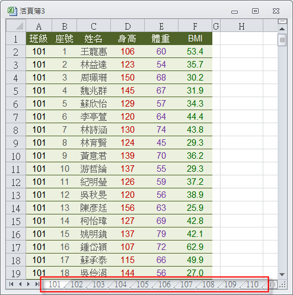Select row 19 header
293x295 pixels.
(16, 273)
